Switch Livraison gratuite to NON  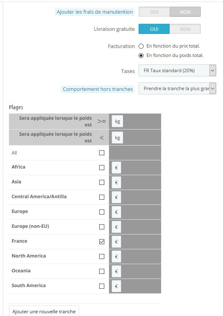click(x=185, y=29)
